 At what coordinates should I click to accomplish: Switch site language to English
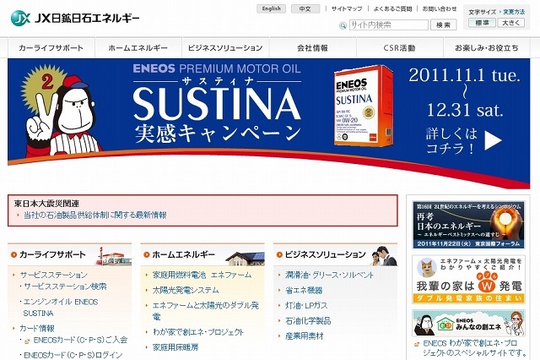(271, 8)
